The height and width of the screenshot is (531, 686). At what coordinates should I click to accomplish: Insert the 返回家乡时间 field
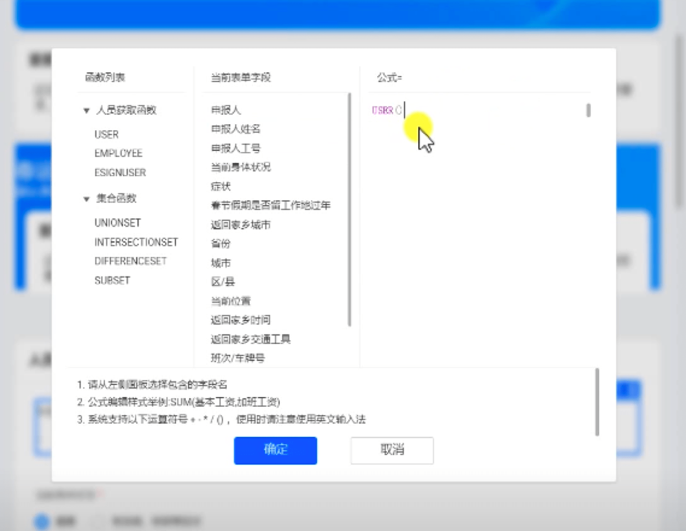(241, 320)
